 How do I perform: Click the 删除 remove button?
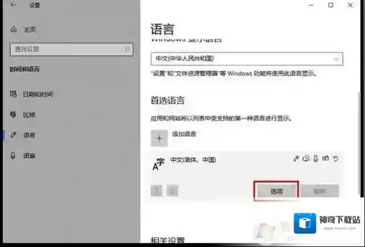click(x=319, y=192)
